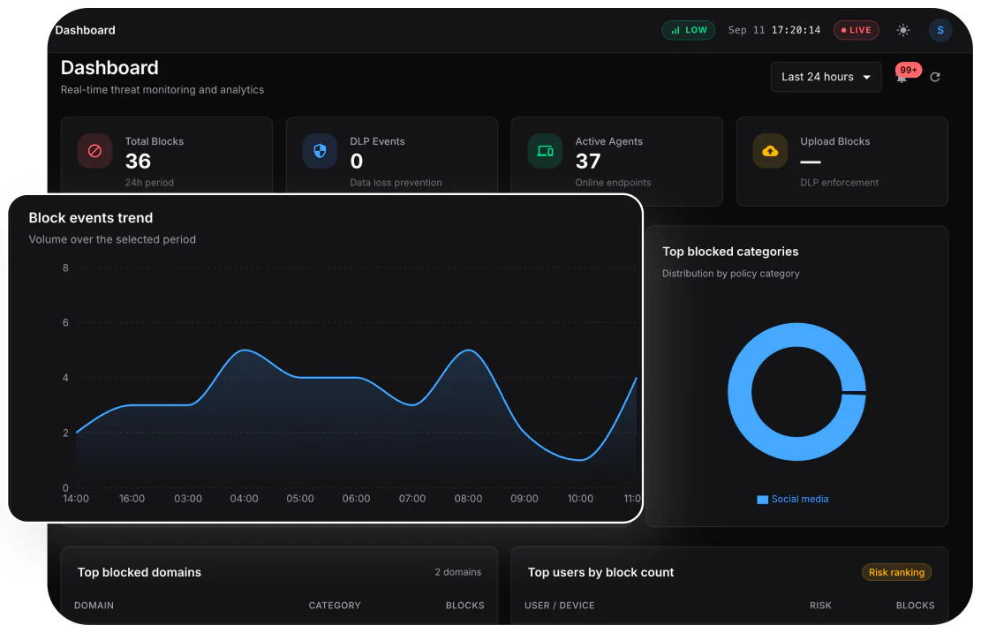Click the DLP Events value 0
981x633 pixels.
pyautogui.click(x=357, y=162)
